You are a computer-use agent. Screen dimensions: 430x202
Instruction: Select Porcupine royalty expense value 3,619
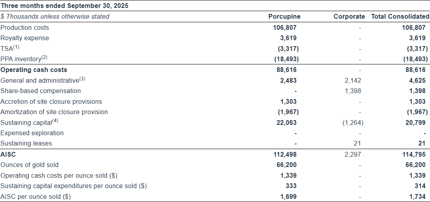(288, 38)
